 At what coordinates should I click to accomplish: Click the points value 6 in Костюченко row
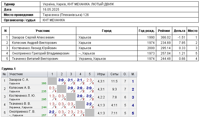125,97
